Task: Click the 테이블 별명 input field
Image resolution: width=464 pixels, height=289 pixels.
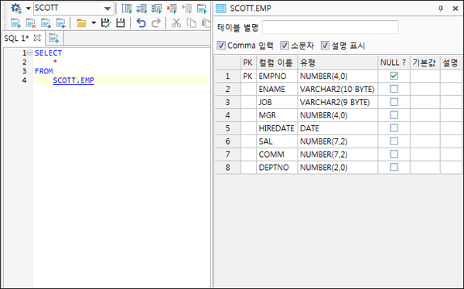Action: (330, 27)
